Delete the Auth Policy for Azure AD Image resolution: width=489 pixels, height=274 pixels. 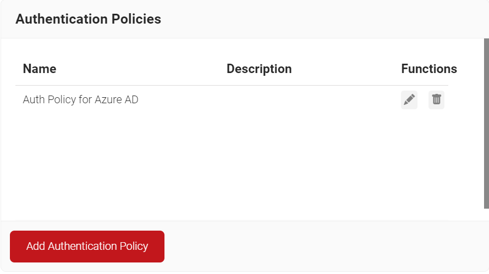pyautogui.click(x=436, y=100)
